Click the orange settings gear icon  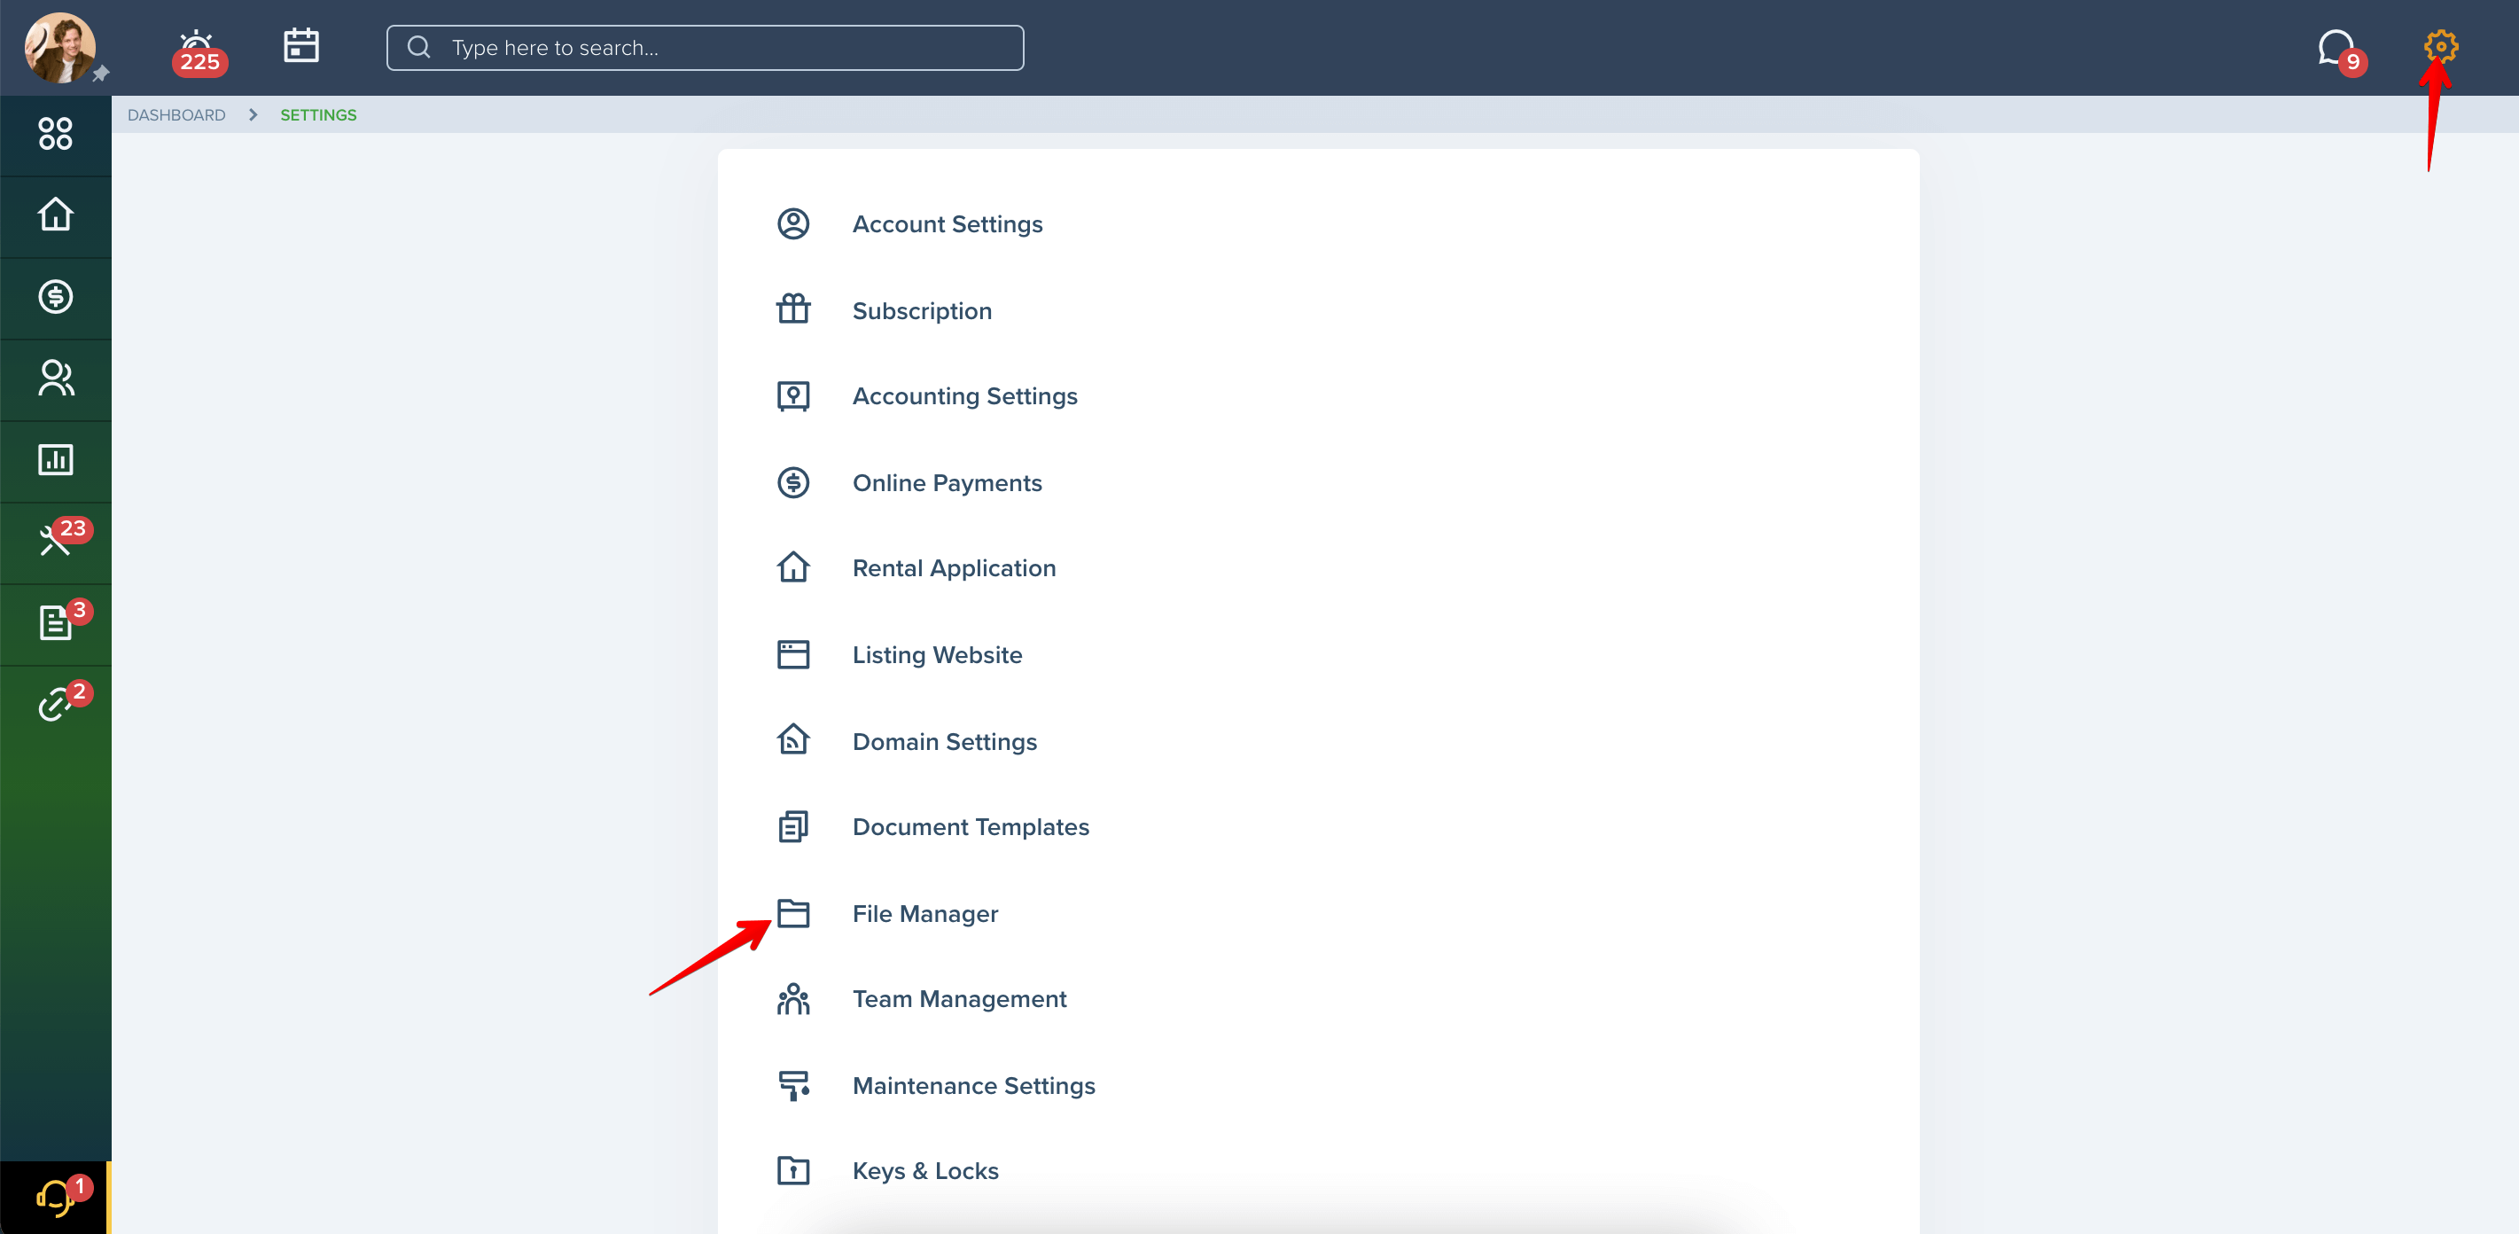click(x=2441, y=46)
